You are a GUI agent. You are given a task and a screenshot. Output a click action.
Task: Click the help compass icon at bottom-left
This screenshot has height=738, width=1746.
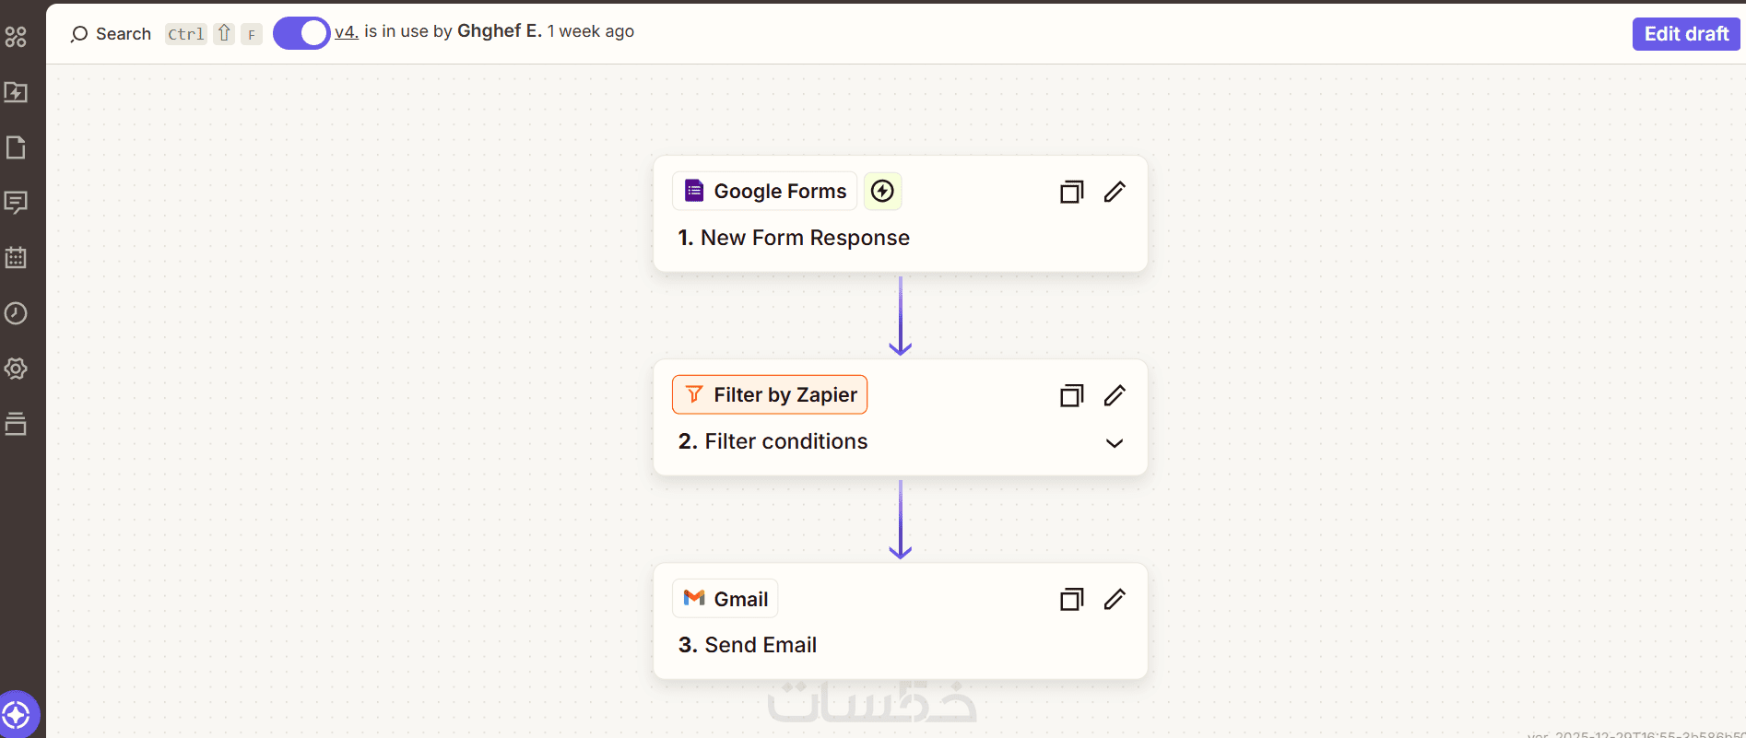pos(17,715)
